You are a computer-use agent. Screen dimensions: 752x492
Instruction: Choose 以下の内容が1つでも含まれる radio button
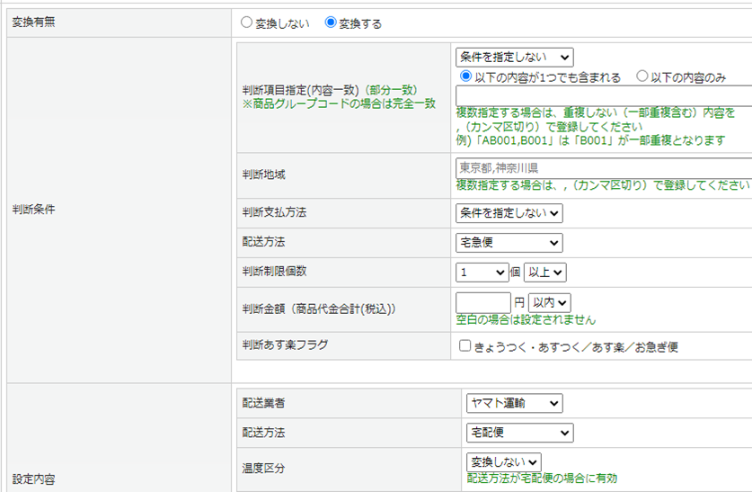(465, 77)
